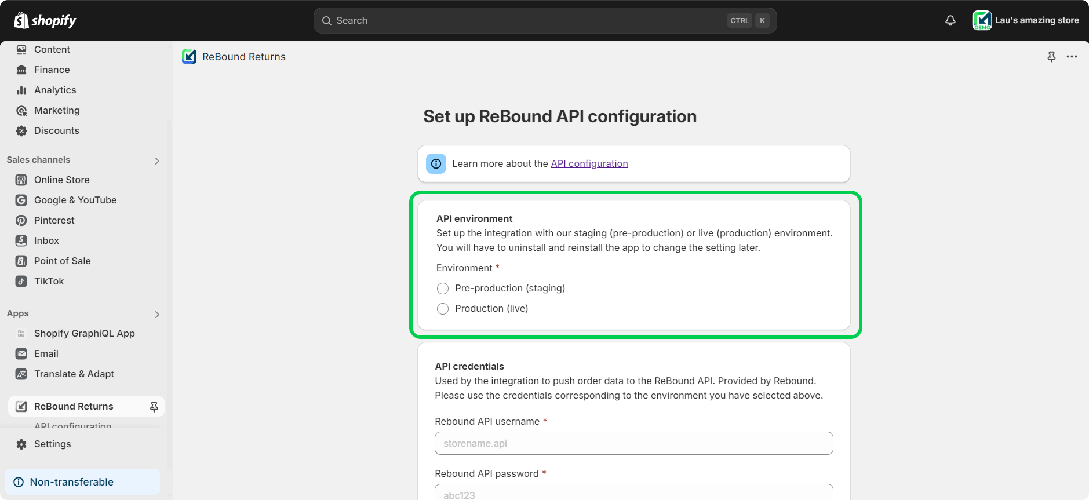Screen dimensions: 1089x500
Task: Open the Email app
Action: point(46,353)
